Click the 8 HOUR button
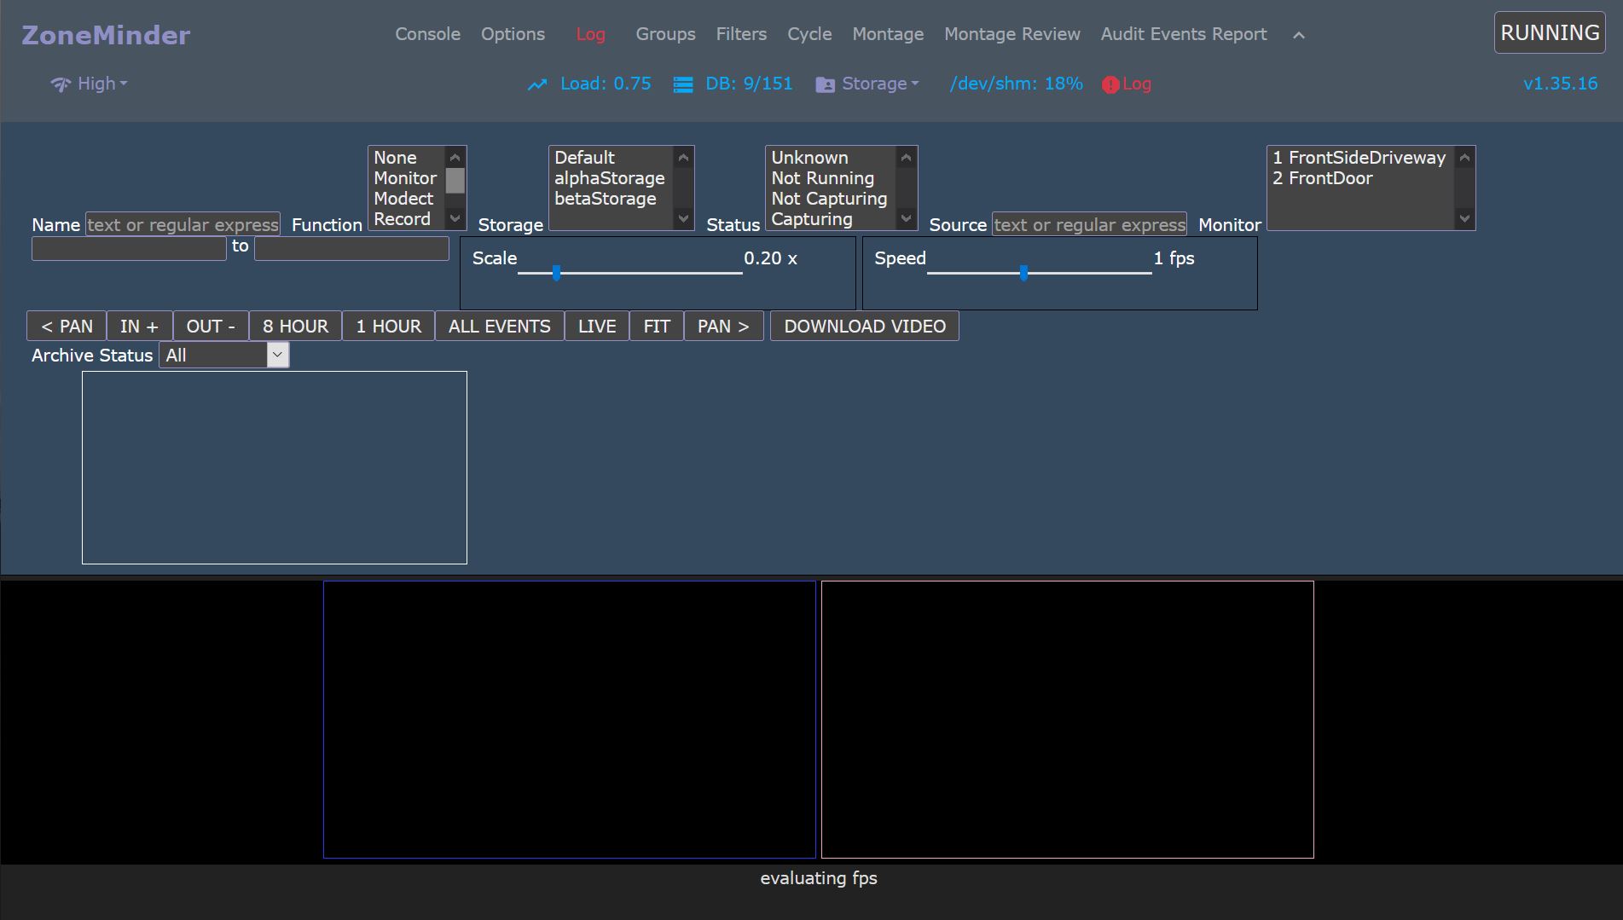The image size is (1623, 920). point(295,327)
